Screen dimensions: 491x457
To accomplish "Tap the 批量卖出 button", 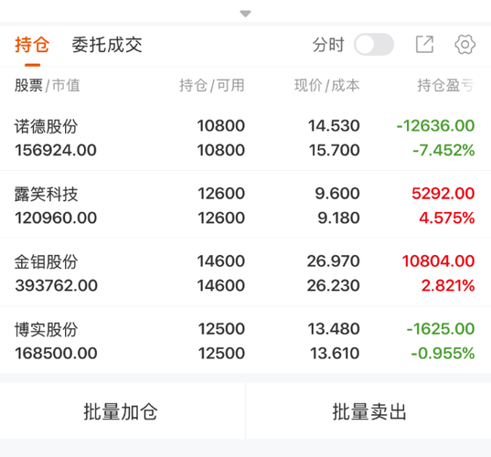I will (368, 411).
